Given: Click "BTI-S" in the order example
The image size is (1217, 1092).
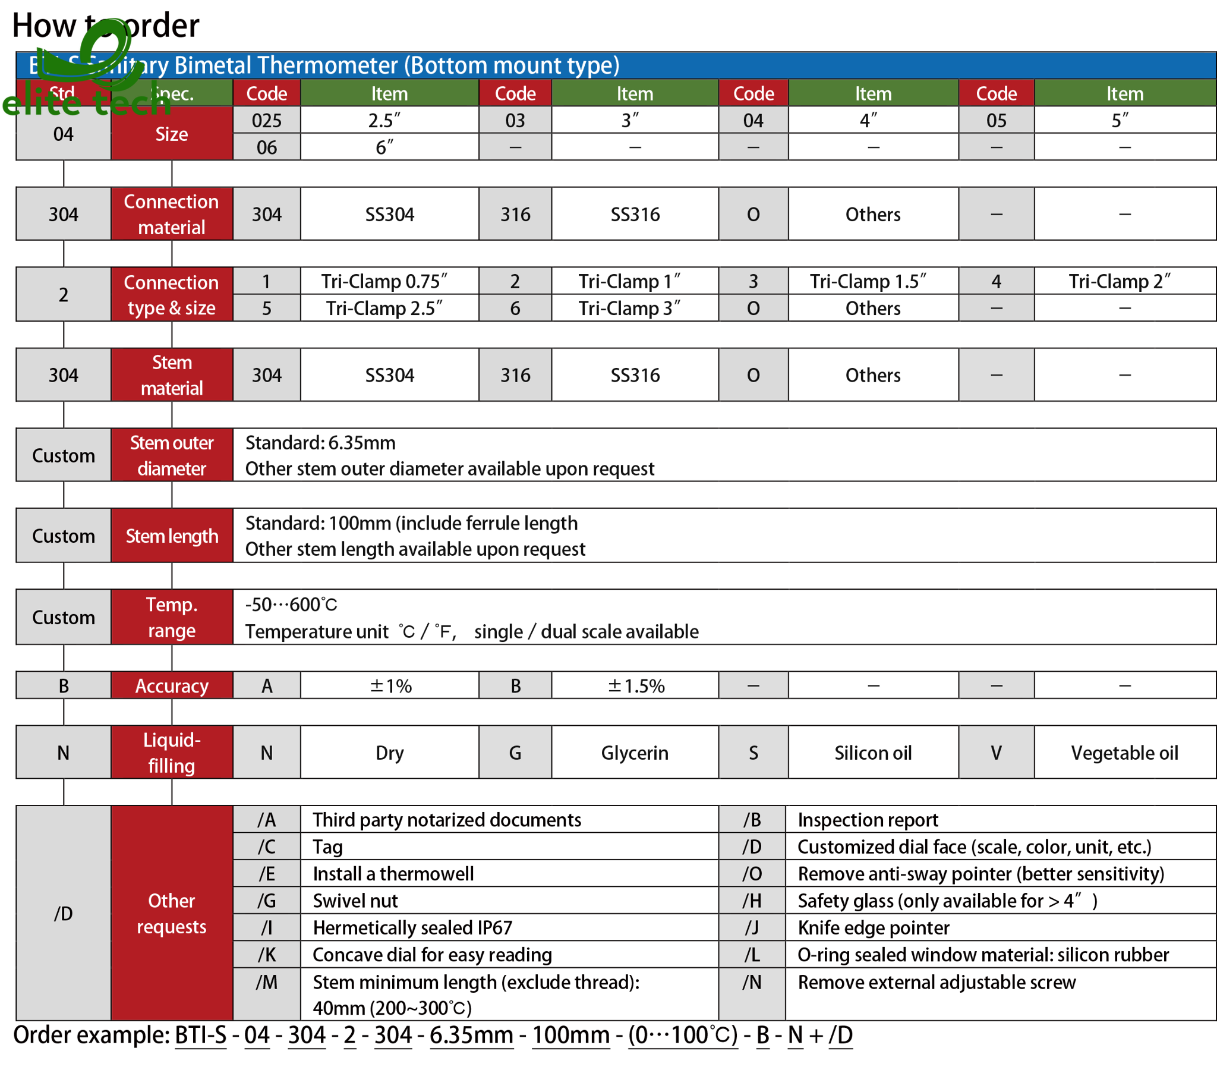Looking at the screenshot, I should click(x=200, y=1036).
